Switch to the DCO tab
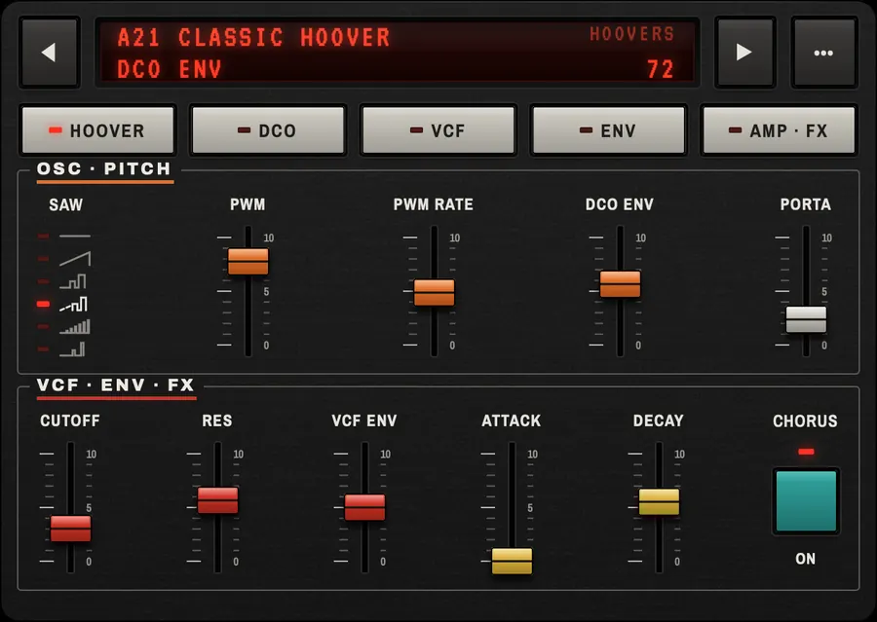The height and width of the screenshot is (622, 877). 269,130
